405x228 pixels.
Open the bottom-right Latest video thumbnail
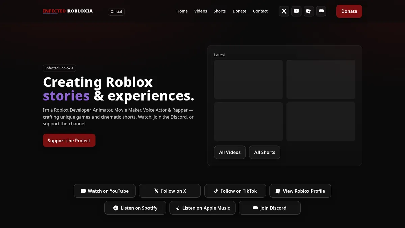(x=321, y=122)
